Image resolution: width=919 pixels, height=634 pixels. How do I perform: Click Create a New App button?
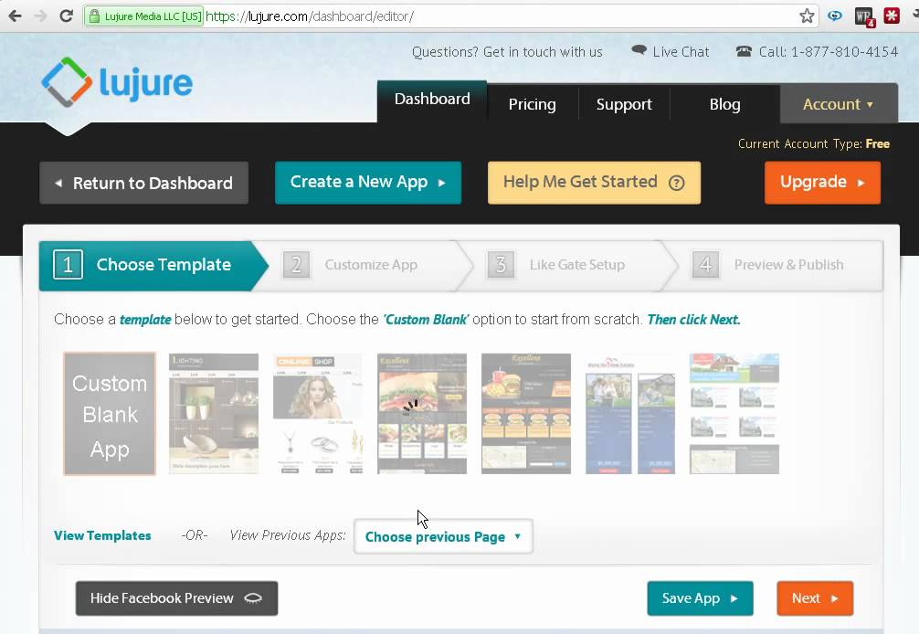click(x=368, y=182)
